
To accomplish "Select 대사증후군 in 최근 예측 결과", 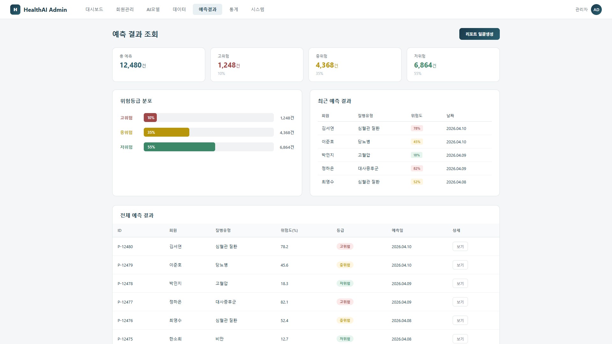I will tap(368, 168).
